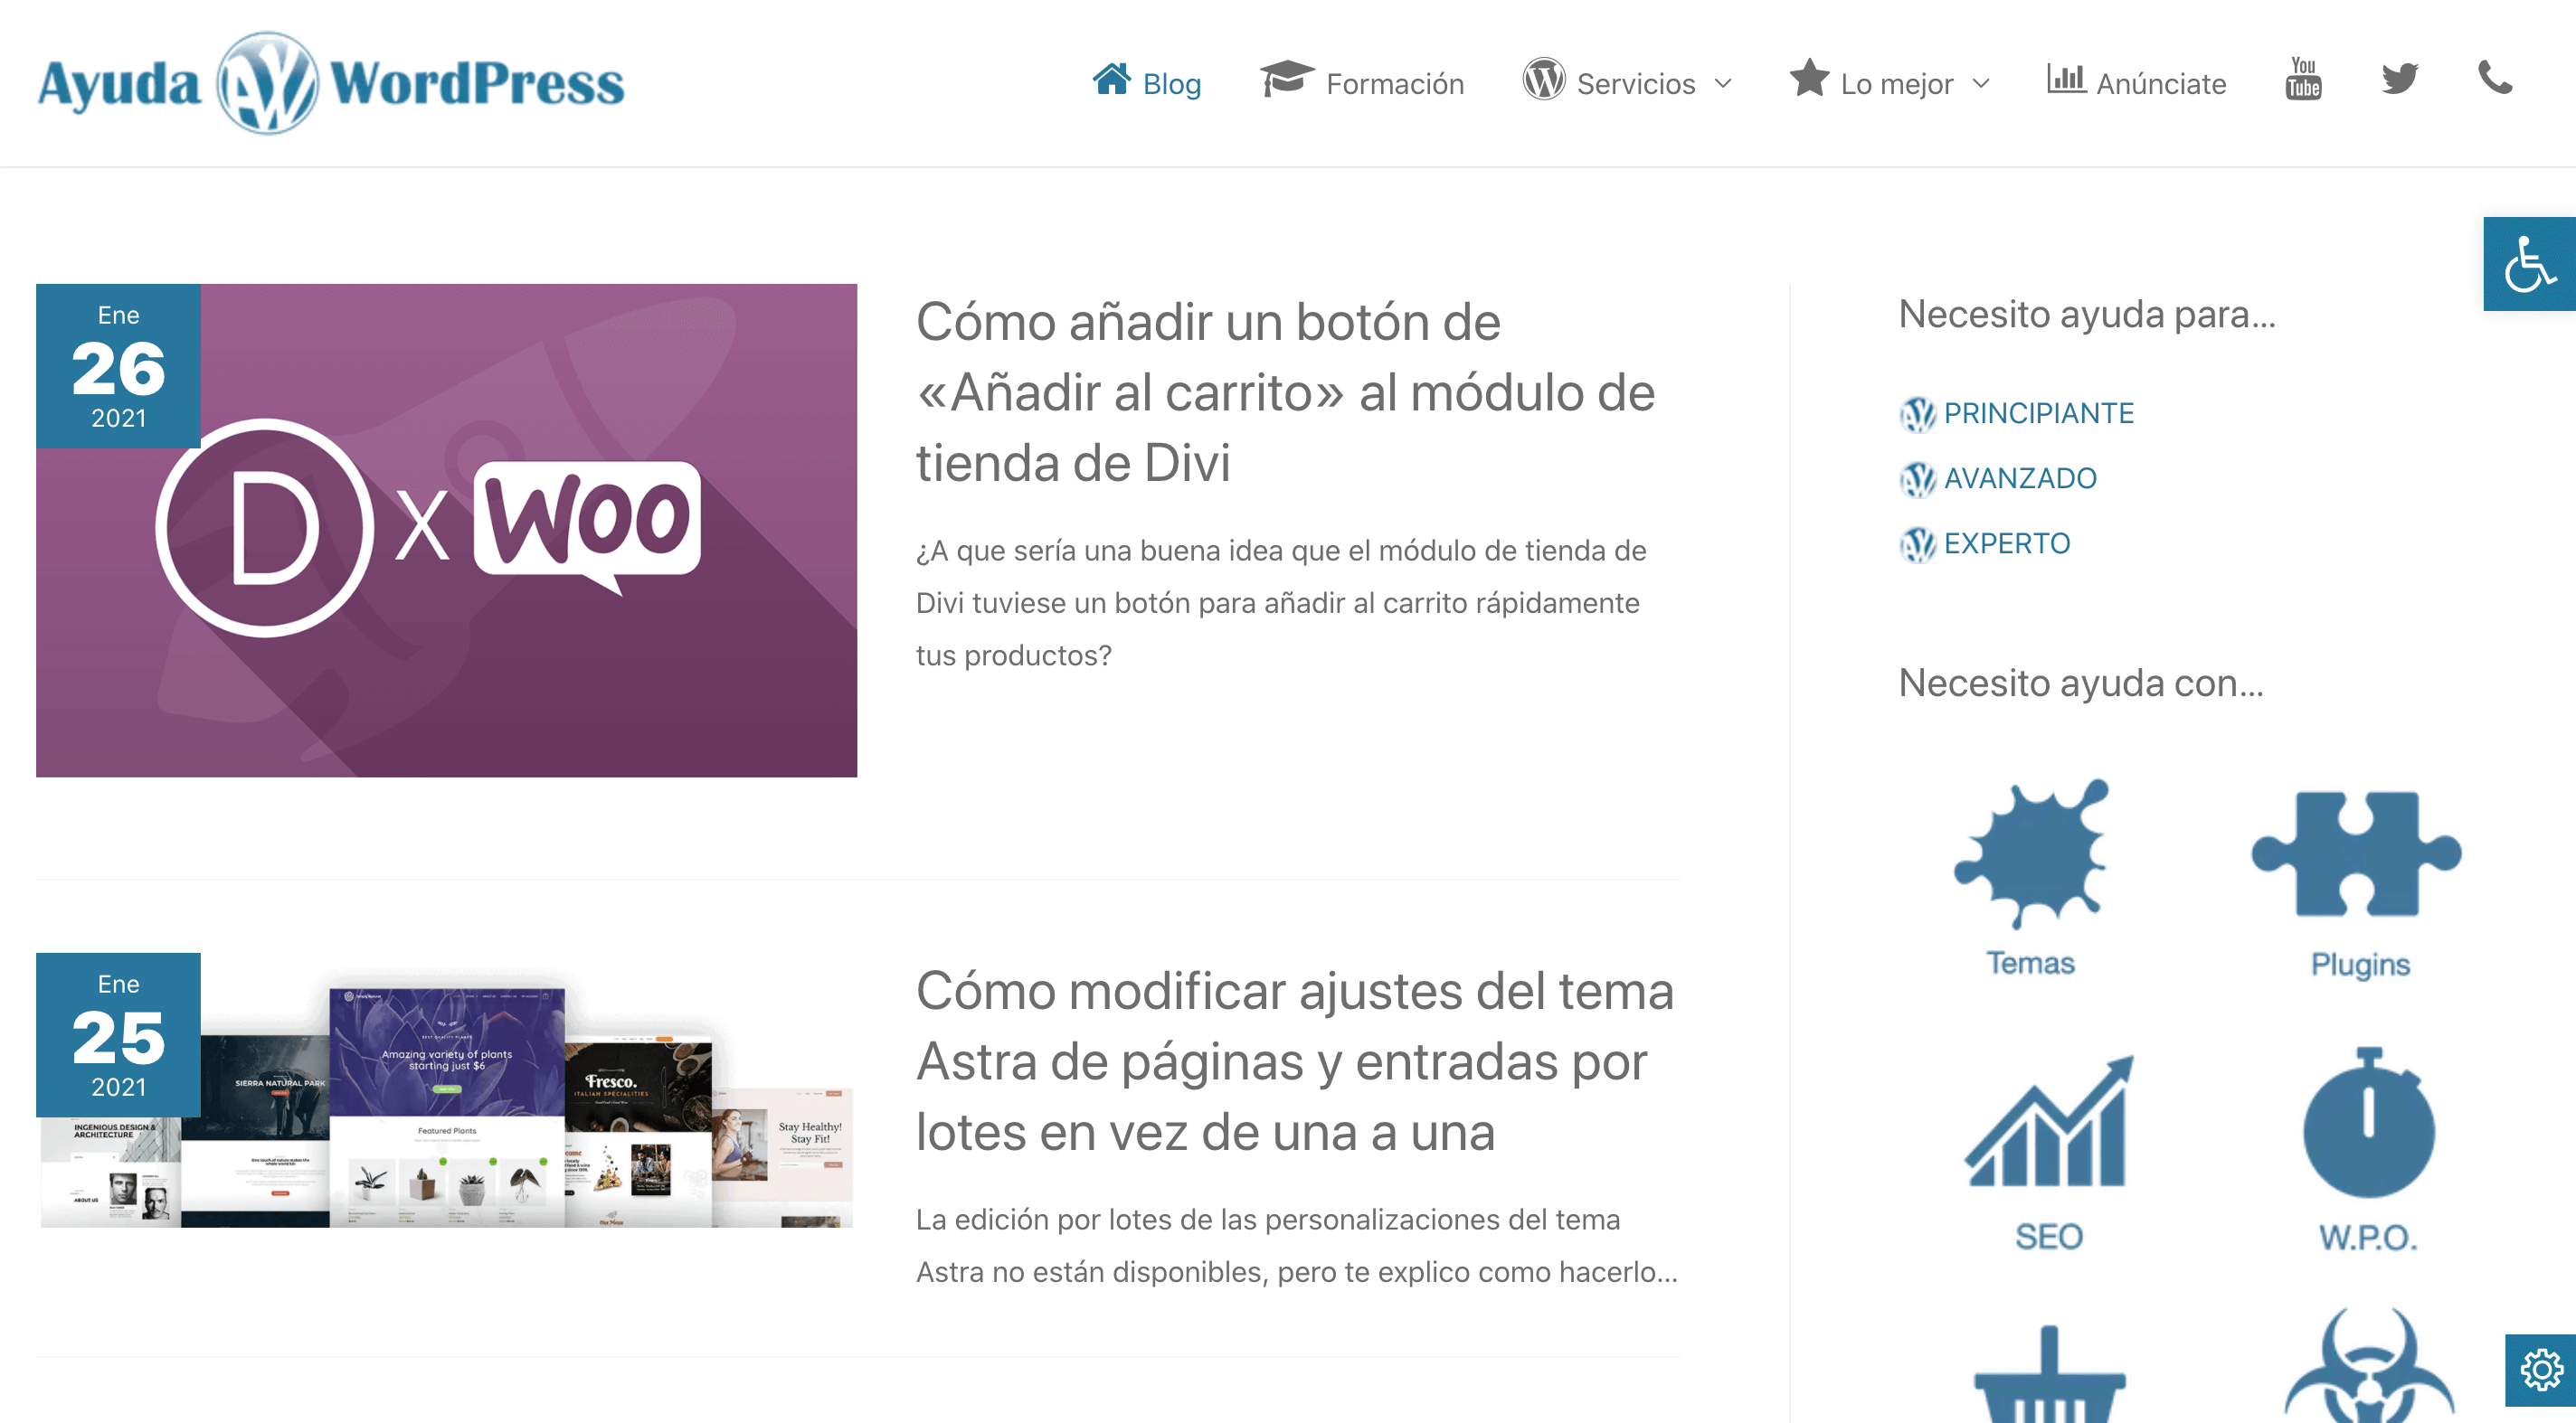Click the WordPress logo beside Servicios
This screenshot has height=1423, width=2576.
click(1543, 78)
